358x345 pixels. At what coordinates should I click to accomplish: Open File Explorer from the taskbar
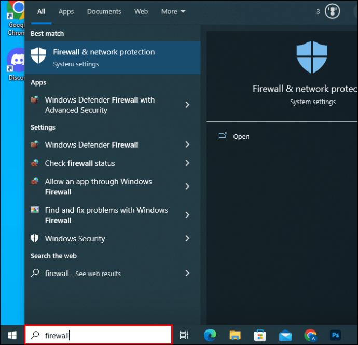coord(235,335)
